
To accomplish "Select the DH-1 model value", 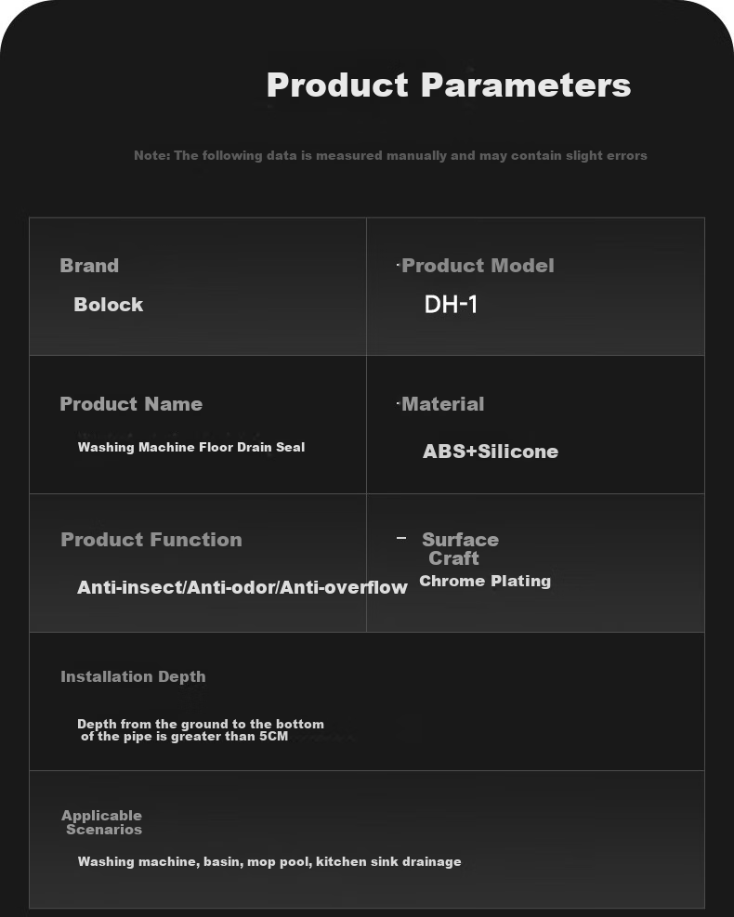I will (451, 304).
